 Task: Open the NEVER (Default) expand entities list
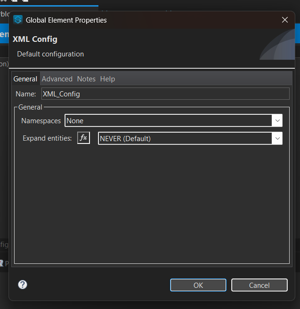point(185,139)
